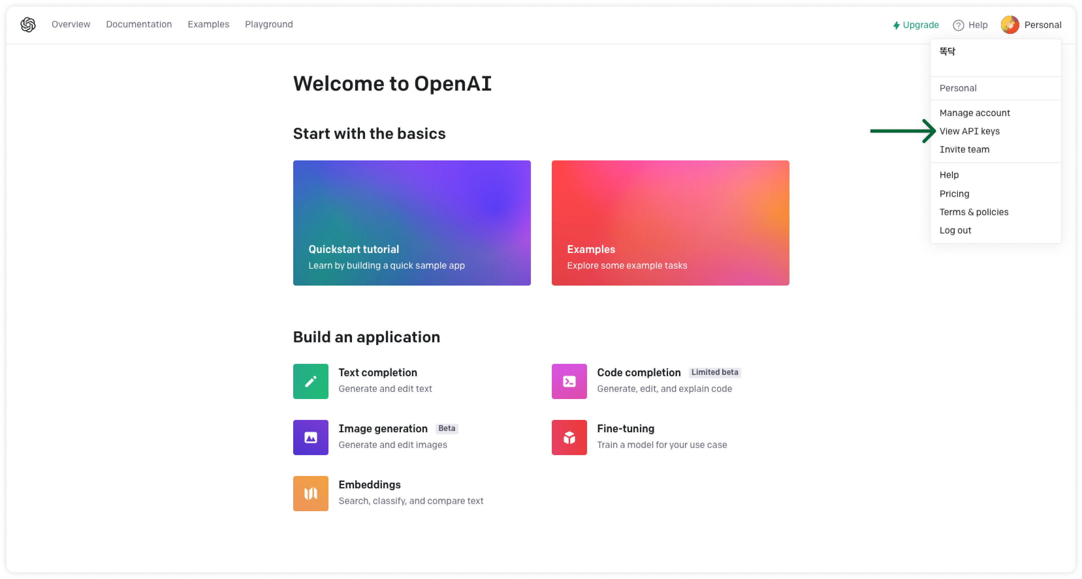Open Terms & policies menu item
This screenshot has height=579, width=1082.
(x=974, y=212)
